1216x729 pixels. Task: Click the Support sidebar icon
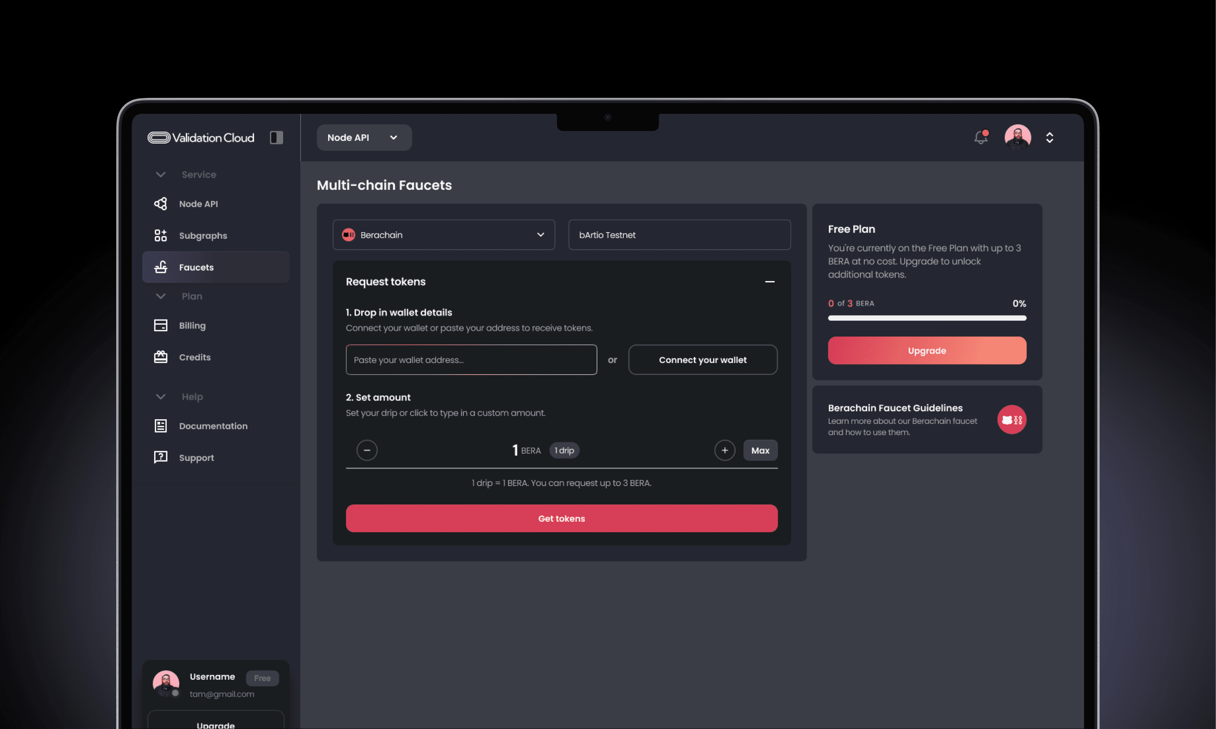click(161, 457)
